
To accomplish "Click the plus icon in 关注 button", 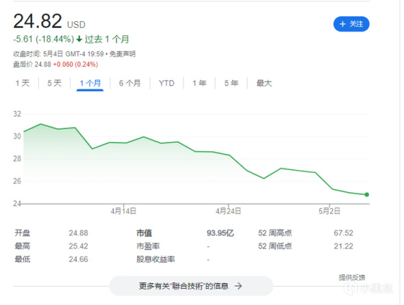I will tap(342, 24).
